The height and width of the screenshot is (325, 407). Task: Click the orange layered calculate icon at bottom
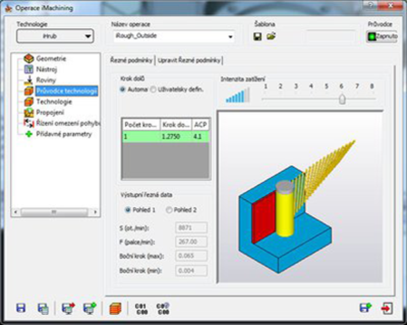[115, 308]
